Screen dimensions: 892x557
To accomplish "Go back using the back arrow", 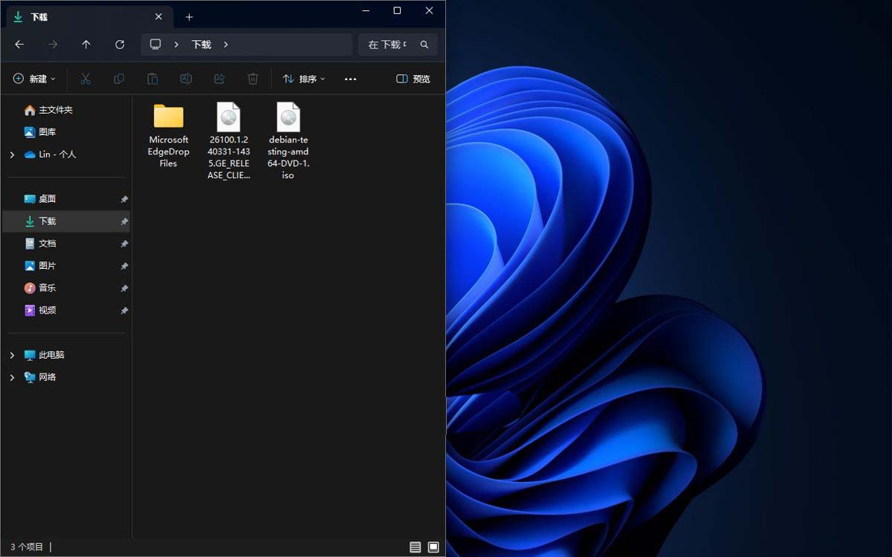I will tap(19, 45).
